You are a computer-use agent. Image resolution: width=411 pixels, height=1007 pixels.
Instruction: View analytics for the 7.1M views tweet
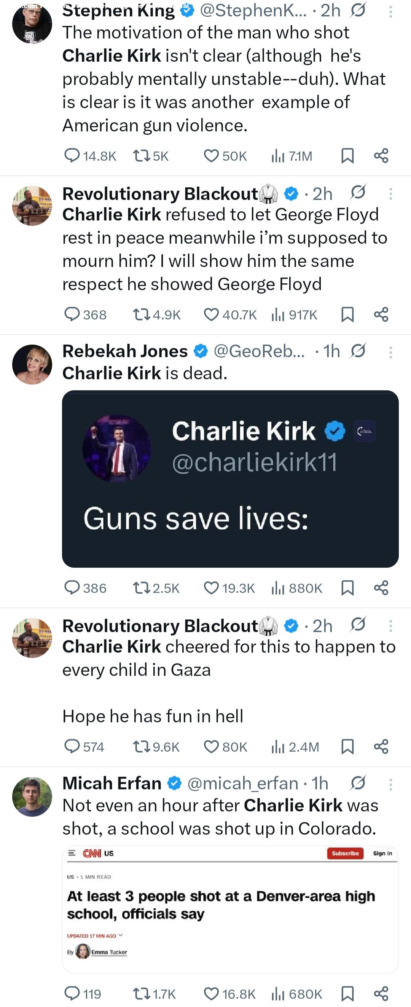(x=277, y=156)
